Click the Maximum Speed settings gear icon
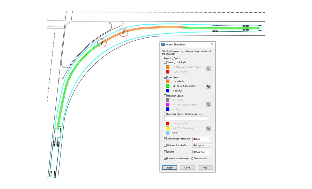The width and height of the screenshot is (312, 189). click(x=208, y=105)
